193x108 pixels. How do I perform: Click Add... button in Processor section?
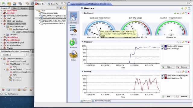pos(168,67)
